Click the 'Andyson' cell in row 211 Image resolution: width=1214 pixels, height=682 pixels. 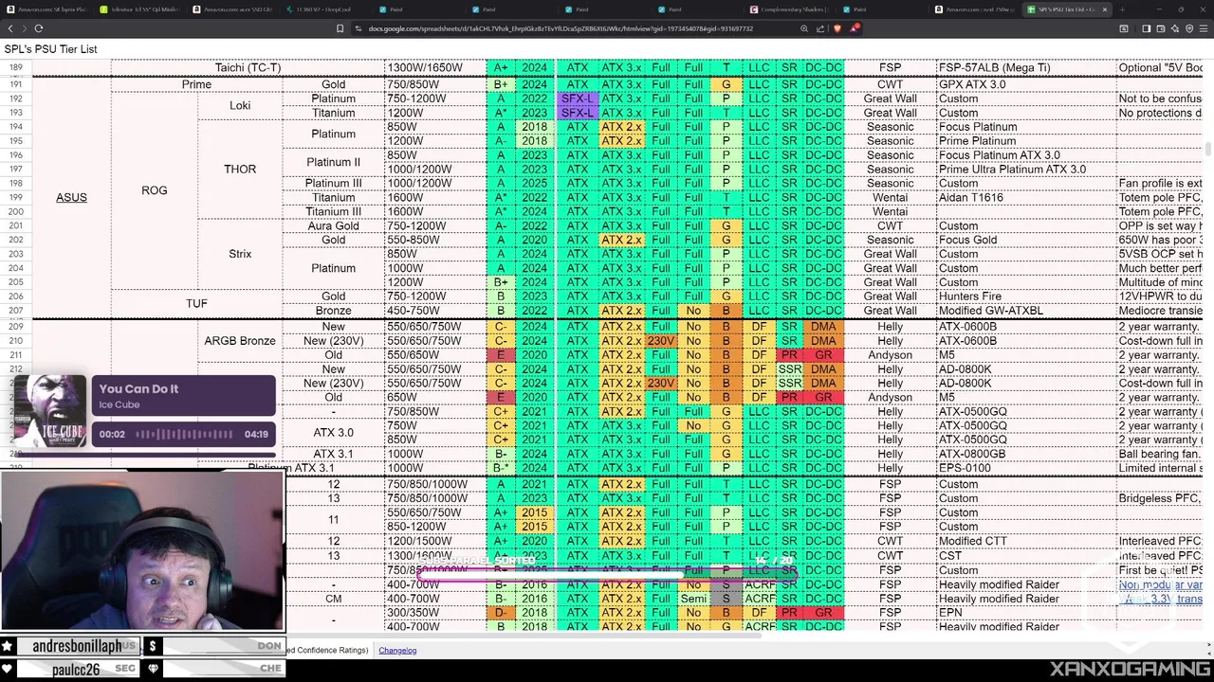point(890,354)
